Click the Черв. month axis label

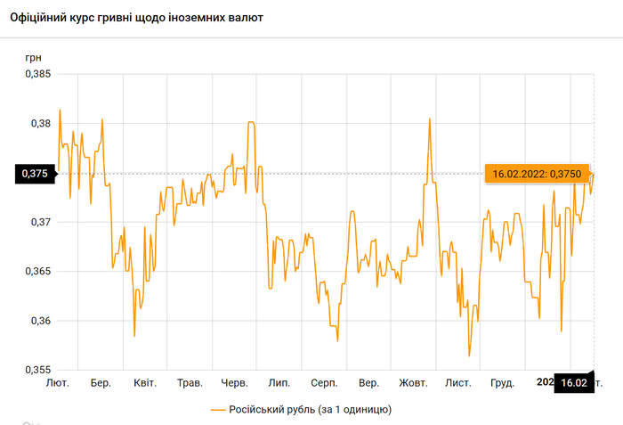tap(234, 383)
